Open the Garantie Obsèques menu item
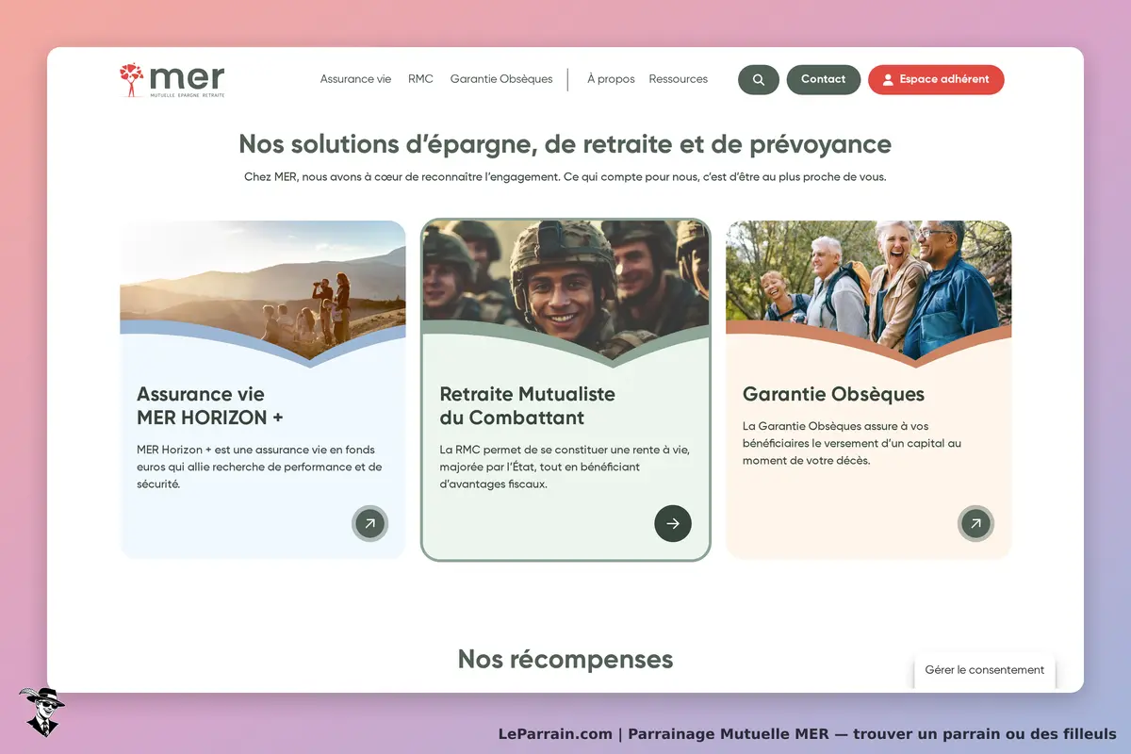The width and height of the screenshot is (1131, 754). click(501, 79)
